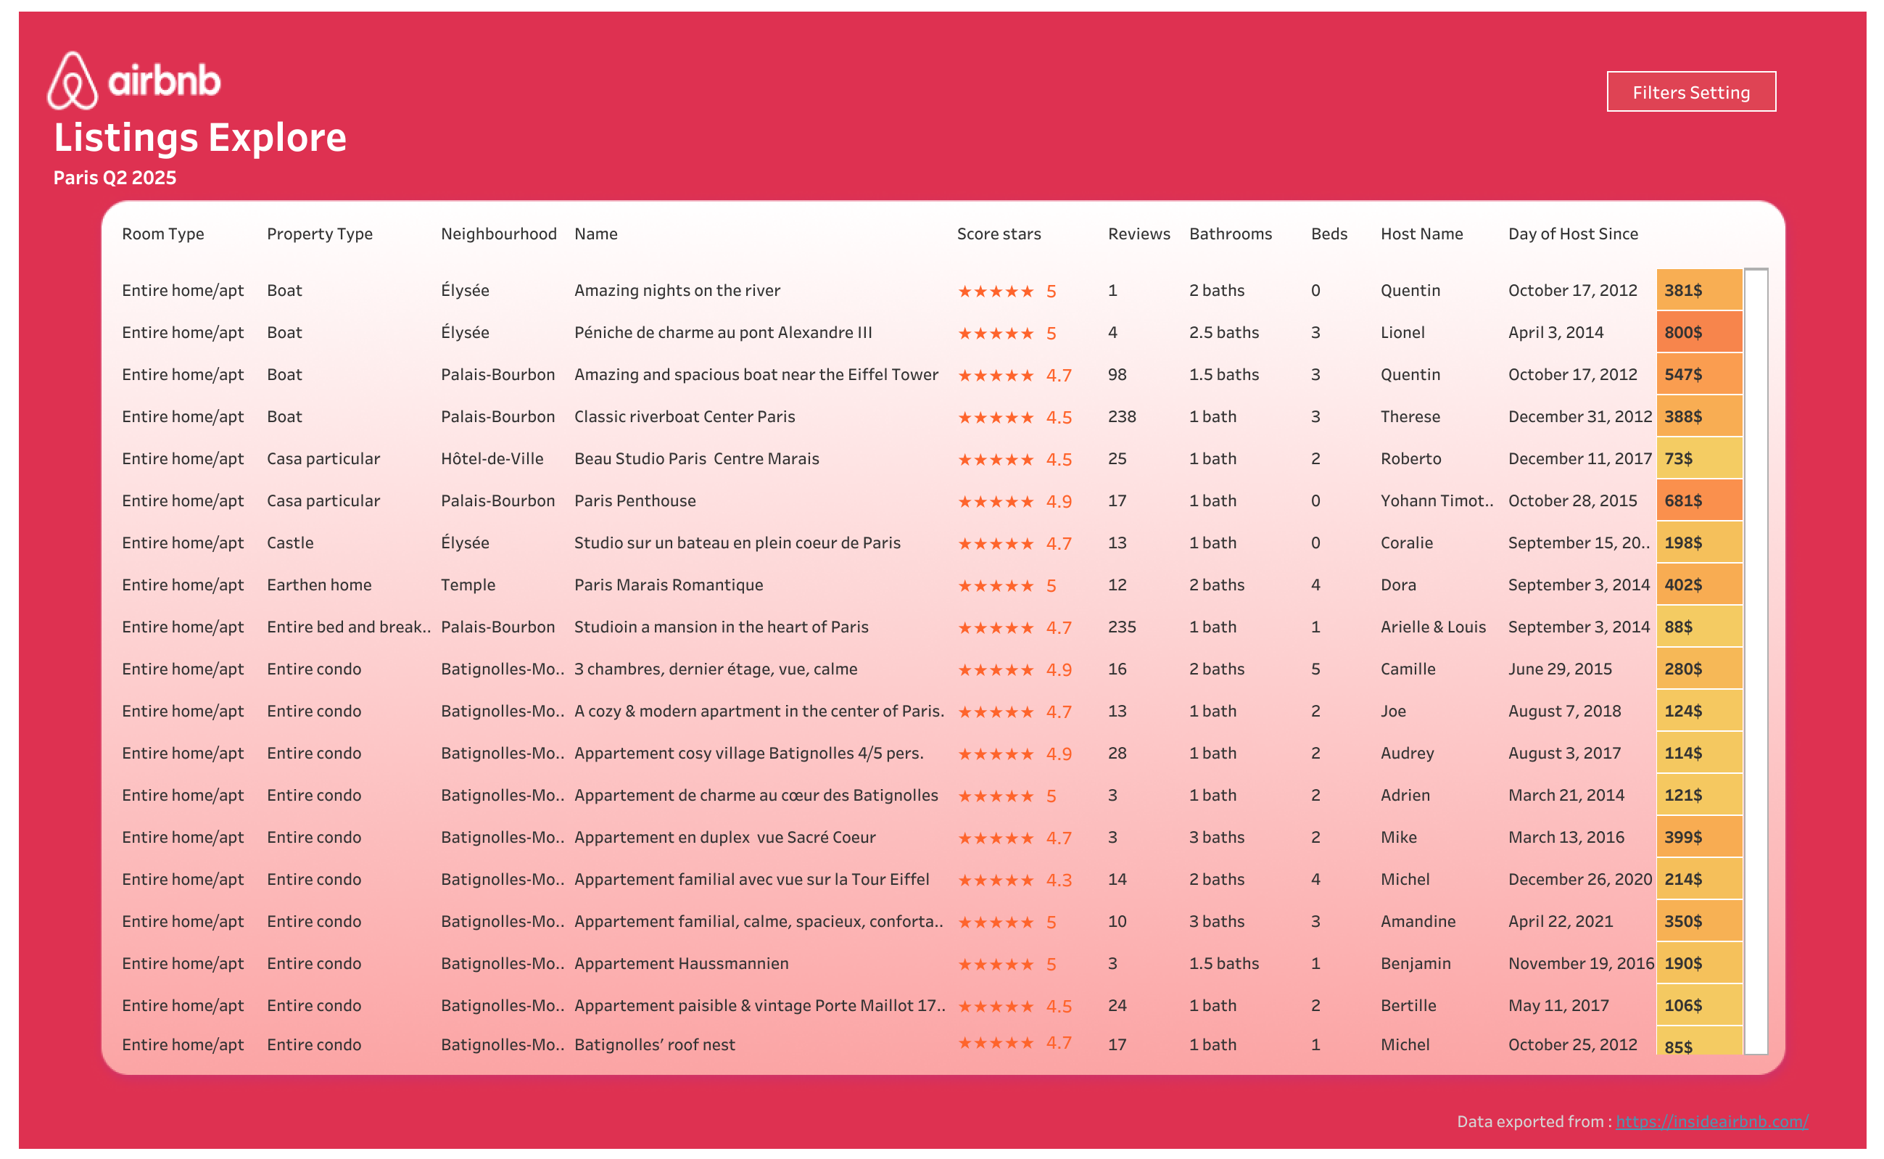The width and height of the screenshot is (1884, 1159).
Task: Click the five-star rating for Paris Penthouse
Action: coord(999,500)
